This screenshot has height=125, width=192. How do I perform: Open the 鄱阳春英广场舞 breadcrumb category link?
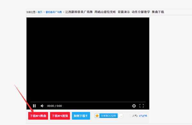click(54, 12)
